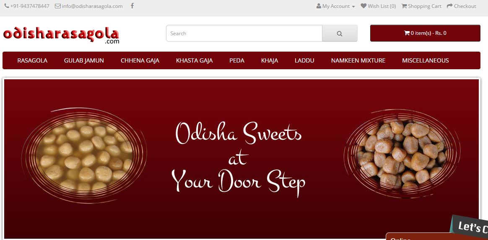Click the Checkout arrow icon

pyautogui.click(x=449, y=6)
